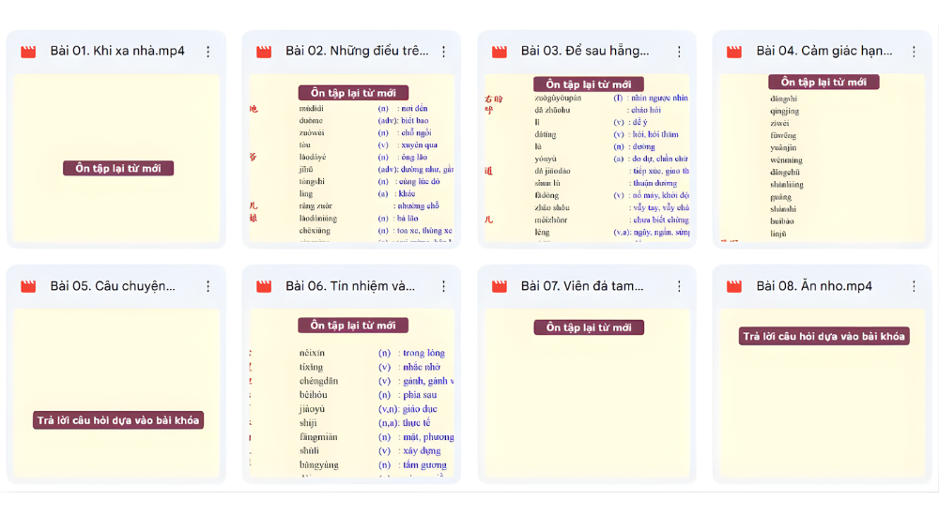Click the video icon beside Bài 02
The width and height of the screenshot is (939, 516).
pos(264,52)
